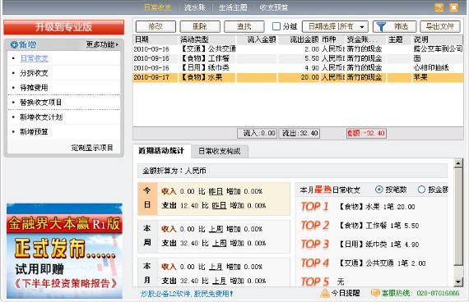Click the warning triangle 今日提醒 icon
The height and width of the screenshot is (302, 469).
pos(324,293)
